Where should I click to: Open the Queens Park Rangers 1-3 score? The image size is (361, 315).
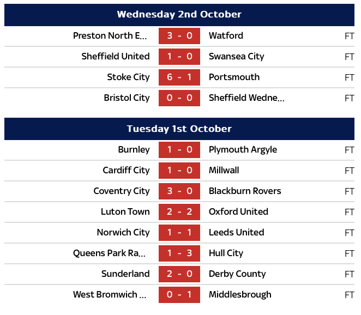(180, 253)
